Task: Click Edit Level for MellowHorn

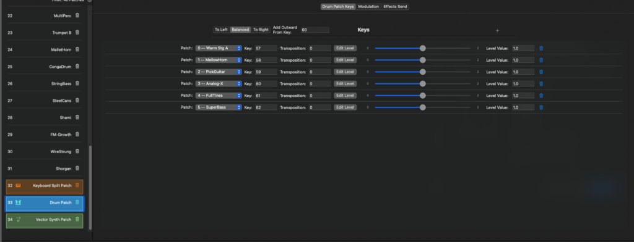Action: point(345,60)
